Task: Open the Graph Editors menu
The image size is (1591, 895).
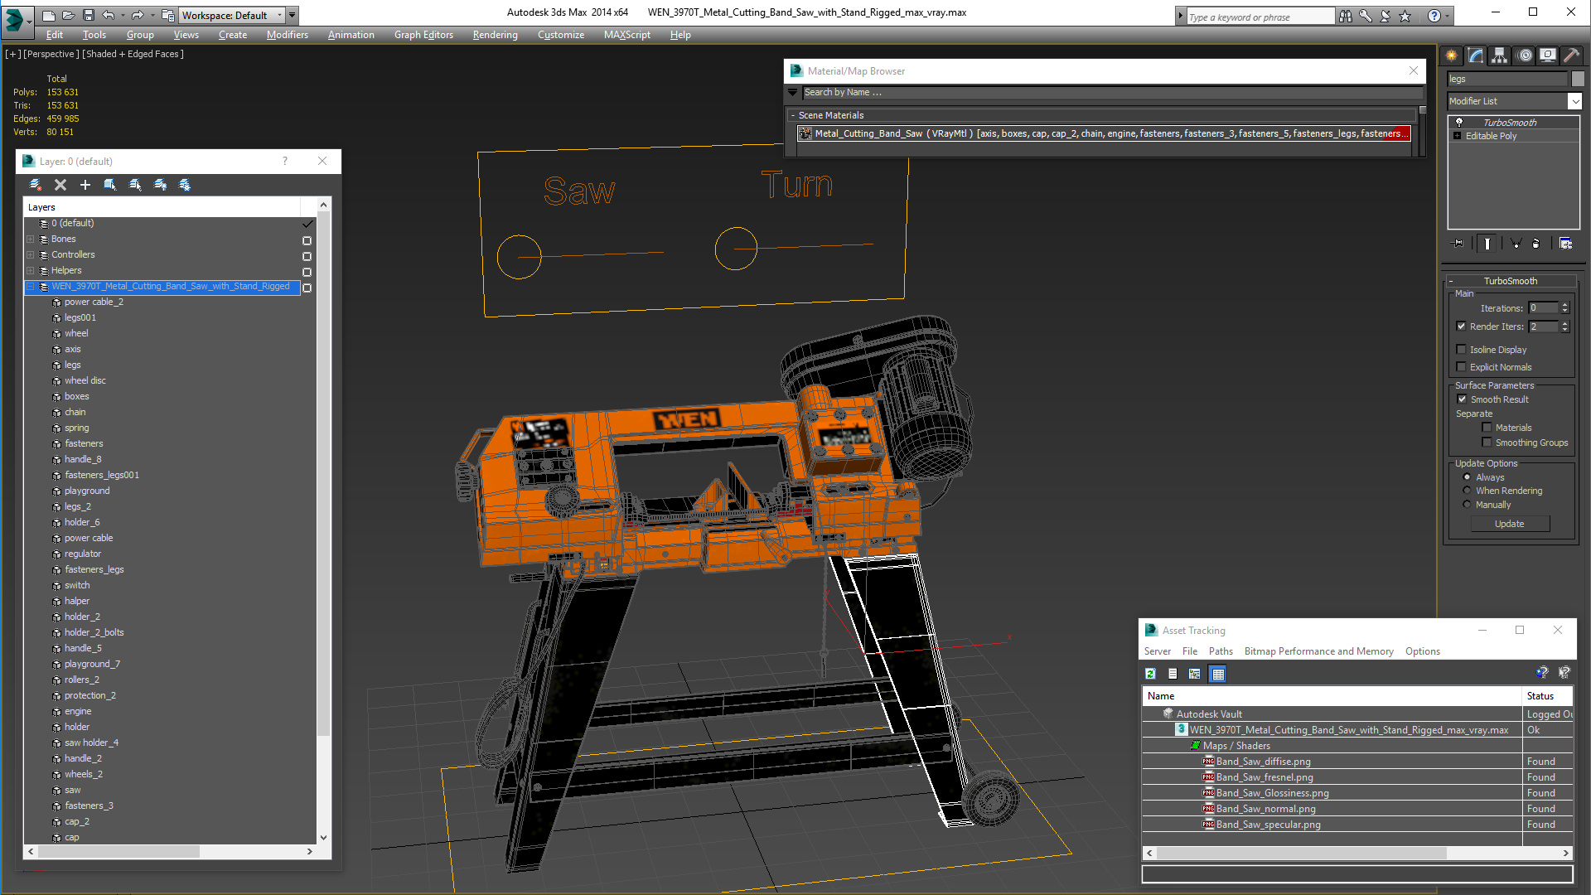Action: click(423, 35)
